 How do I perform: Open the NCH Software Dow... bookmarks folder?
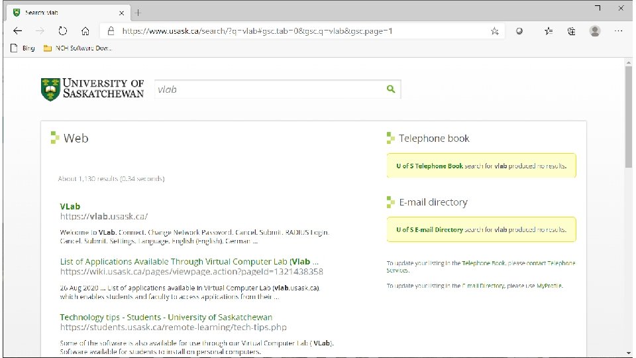click(78, 48)
